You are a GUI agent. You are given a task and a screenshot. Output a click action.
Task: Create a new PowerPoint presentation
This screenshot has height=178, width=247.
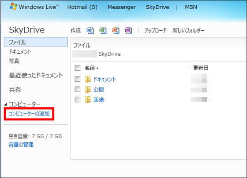[116, 31]
